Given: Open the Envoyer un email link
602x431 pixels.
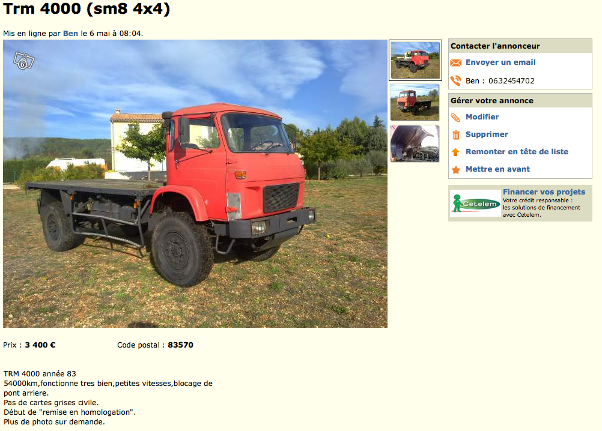Looking at the screenshot, I should [500, 62].
